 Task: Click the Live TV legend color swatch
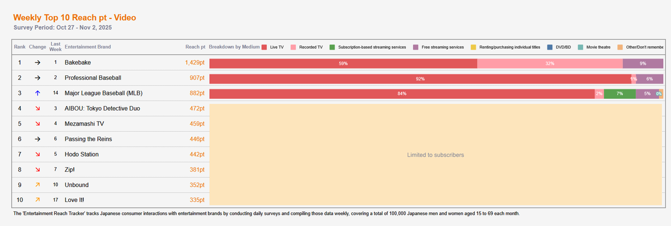(265, 47)
